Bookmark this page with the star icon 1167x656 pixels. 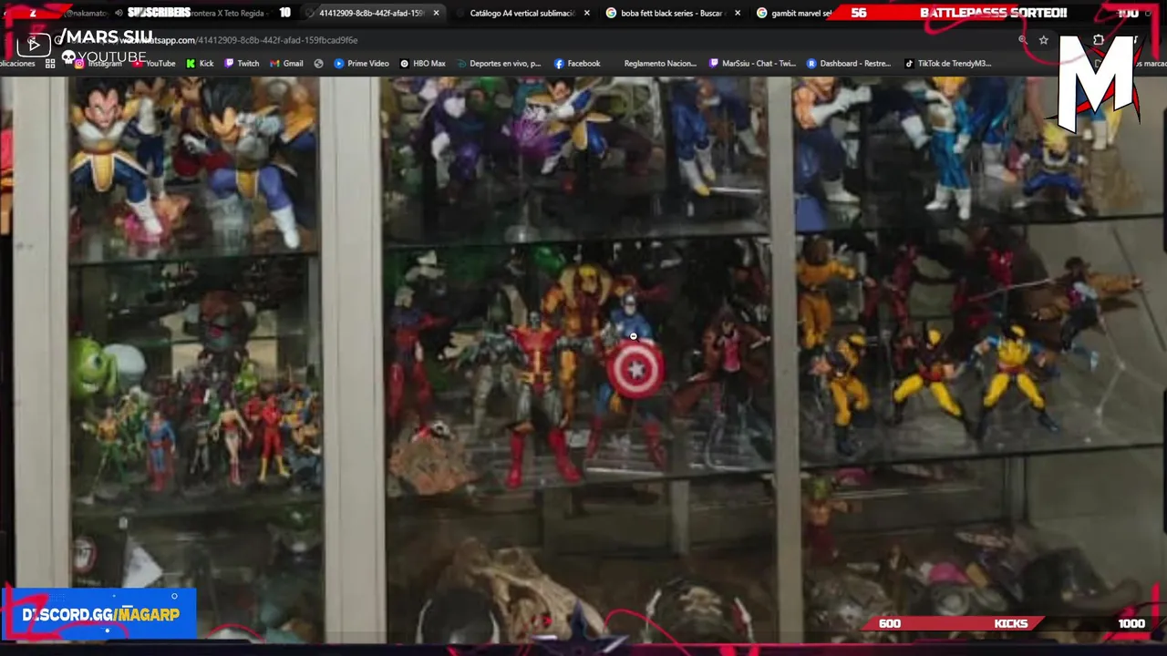1043,40
